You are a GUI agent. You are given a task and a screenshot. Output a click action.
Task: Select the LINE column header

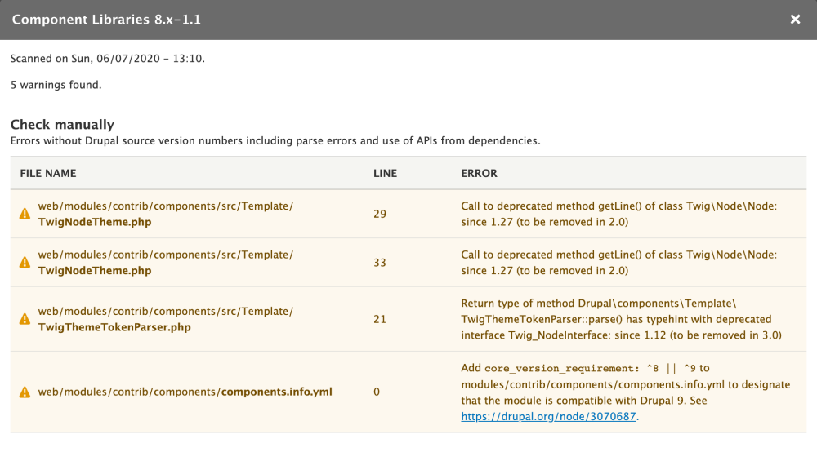[x=385, y=173]
